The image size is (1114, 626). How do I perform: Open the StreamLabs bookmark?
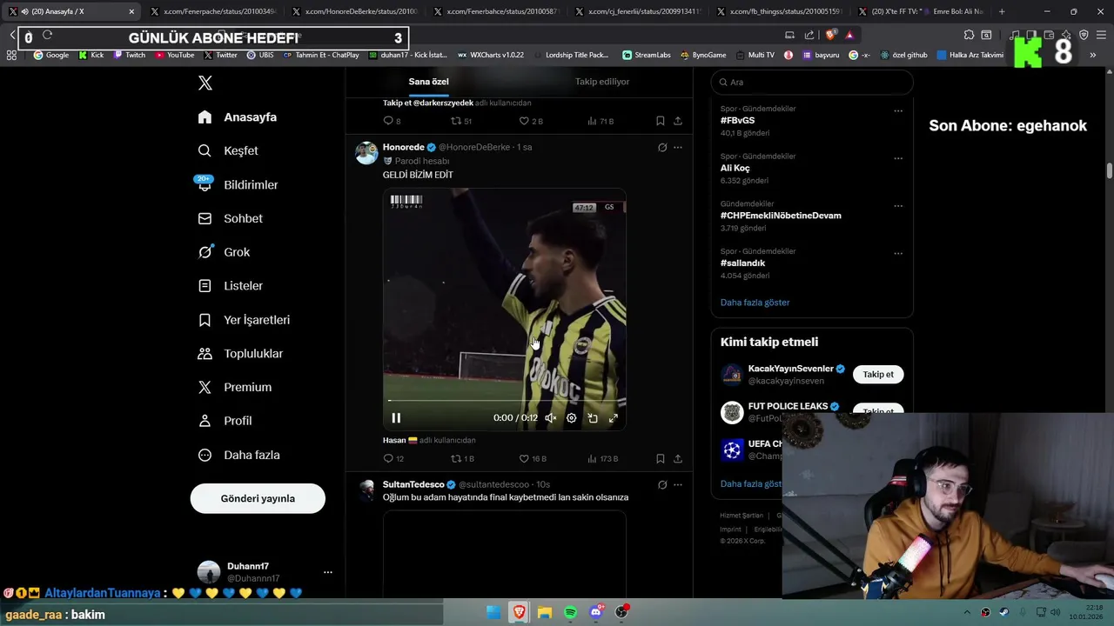[647, 55]
